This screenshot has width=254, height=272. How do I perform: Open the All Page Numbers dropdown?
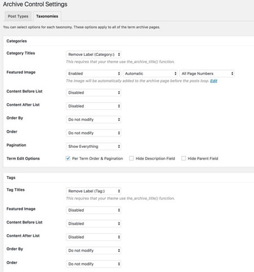pyautogui.click(x=207, y=73)
